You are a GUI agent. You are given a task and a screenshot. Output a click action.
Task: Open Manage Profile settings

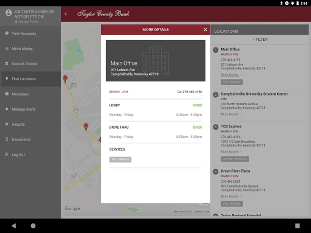tap(26, 22)
